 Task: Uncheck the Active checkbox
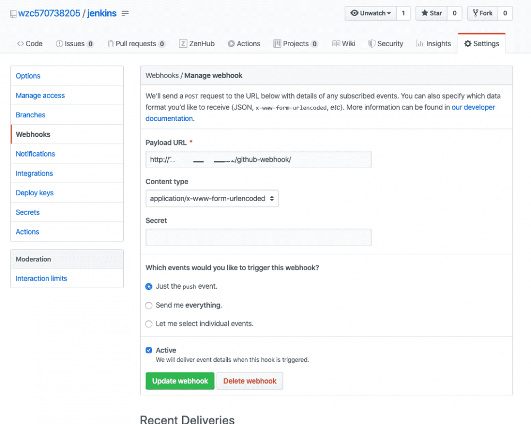(149, 350)
